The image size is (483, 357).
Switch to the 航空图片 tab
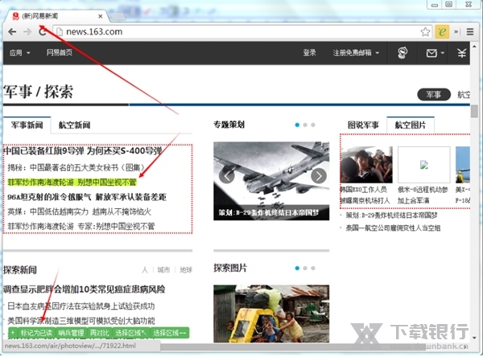pos(411,125)
